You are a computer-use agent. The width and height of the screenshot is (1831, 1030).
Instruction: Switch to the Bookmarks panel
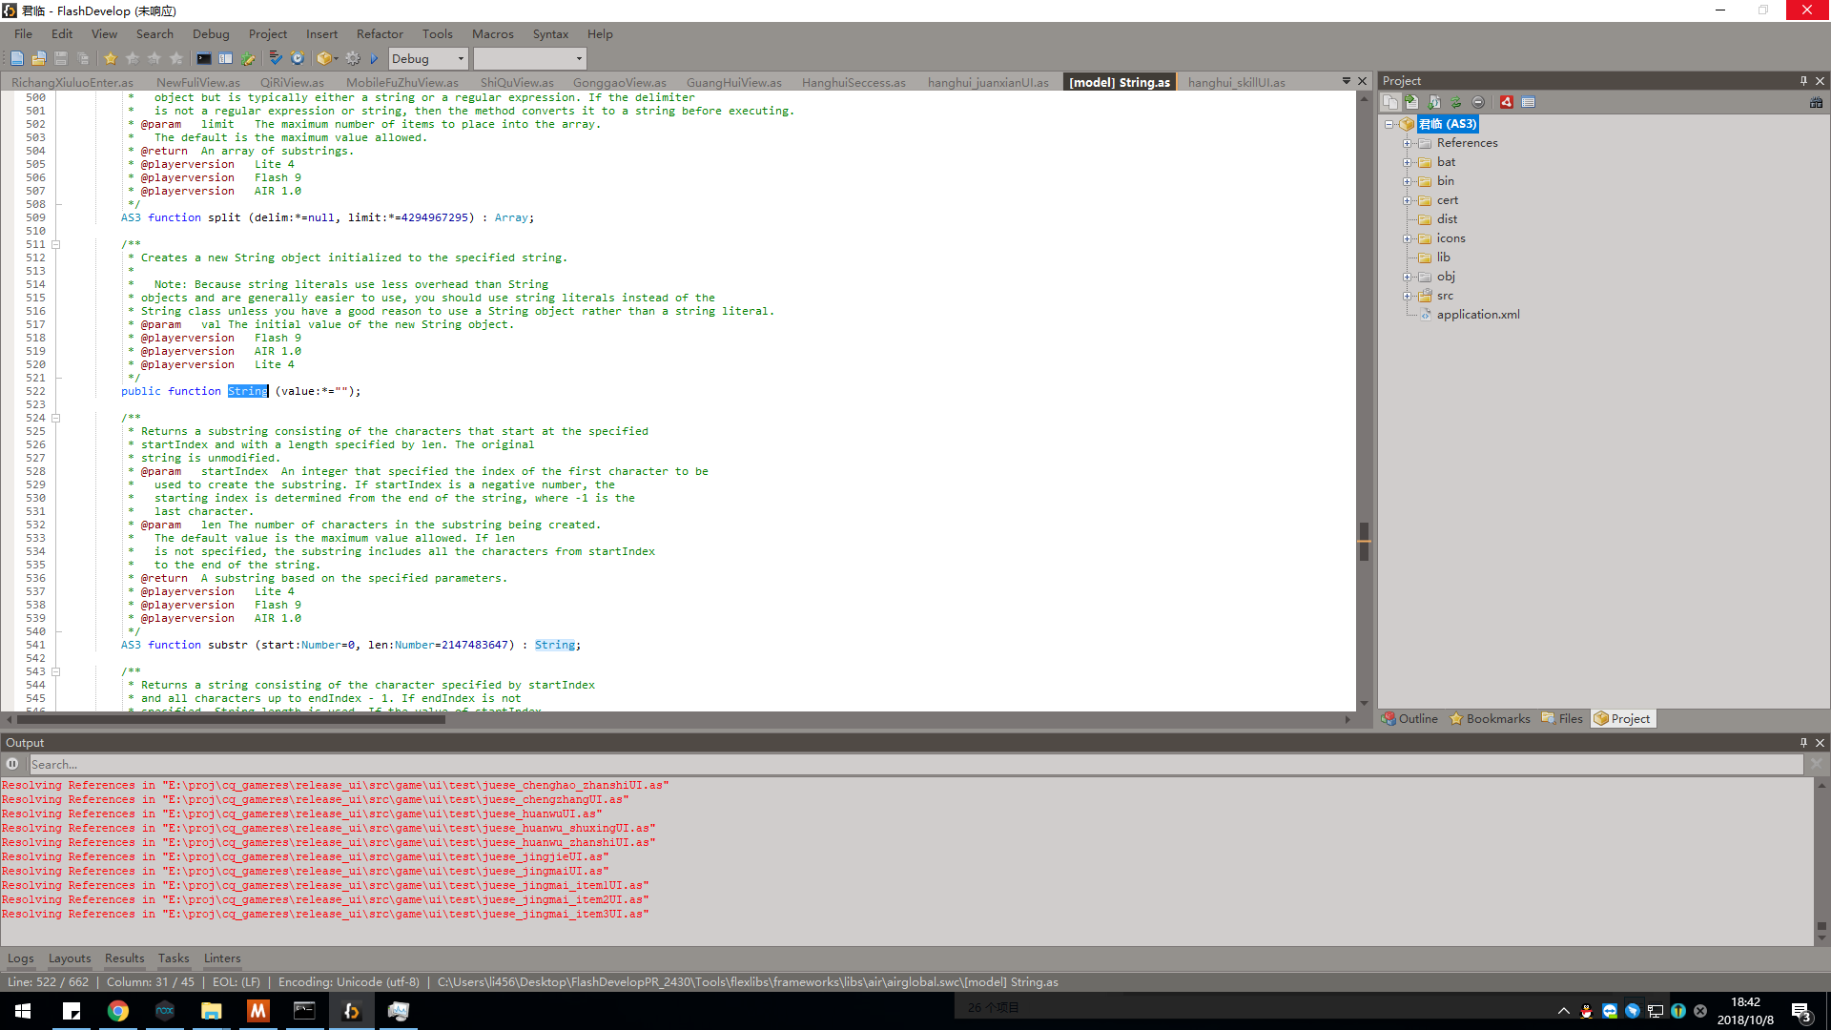1490,718
